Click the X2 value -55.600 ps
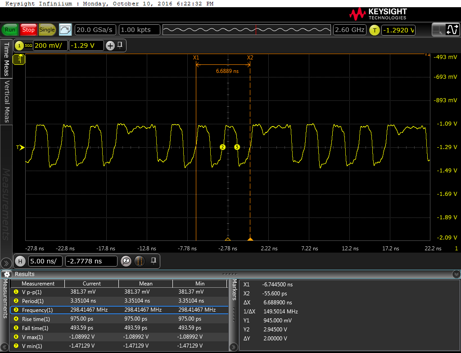 click(275, 294)
